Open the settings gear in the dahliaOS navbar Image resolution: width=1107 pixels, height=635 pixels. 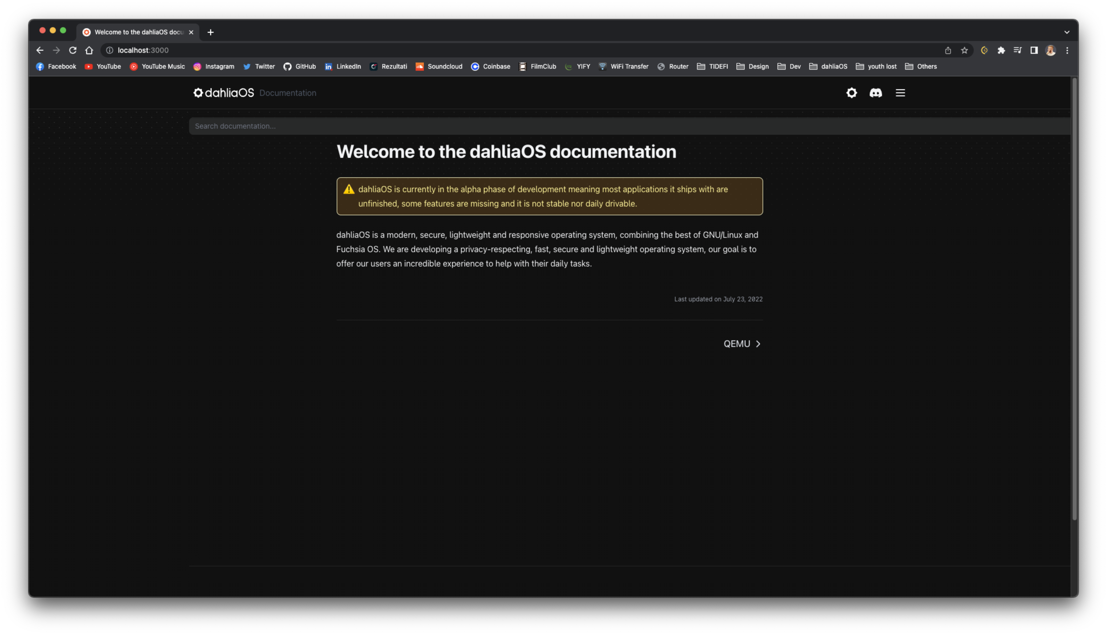coord(851,93)
